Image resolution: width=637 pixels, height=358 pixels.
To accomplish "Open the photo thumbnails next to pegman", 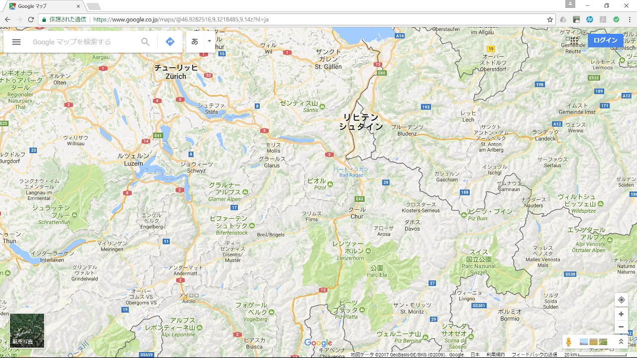I will (593, 342).
